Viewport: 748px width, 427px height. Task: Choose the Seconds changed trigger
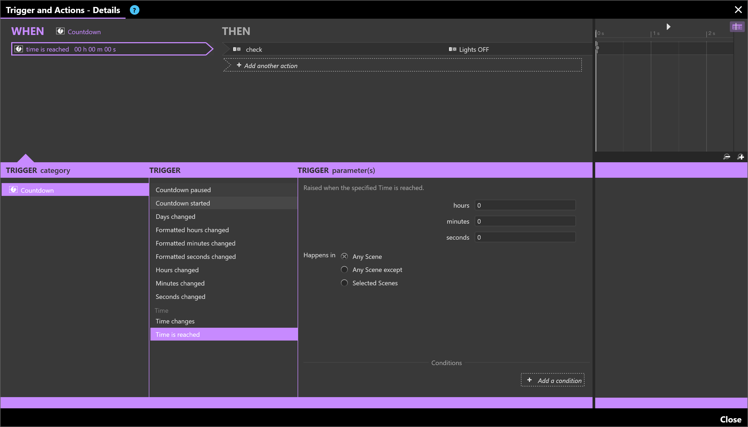224,296
